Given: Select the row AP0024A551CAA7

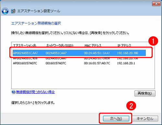Looking at the screenshot, I should (x=79, y=53).
